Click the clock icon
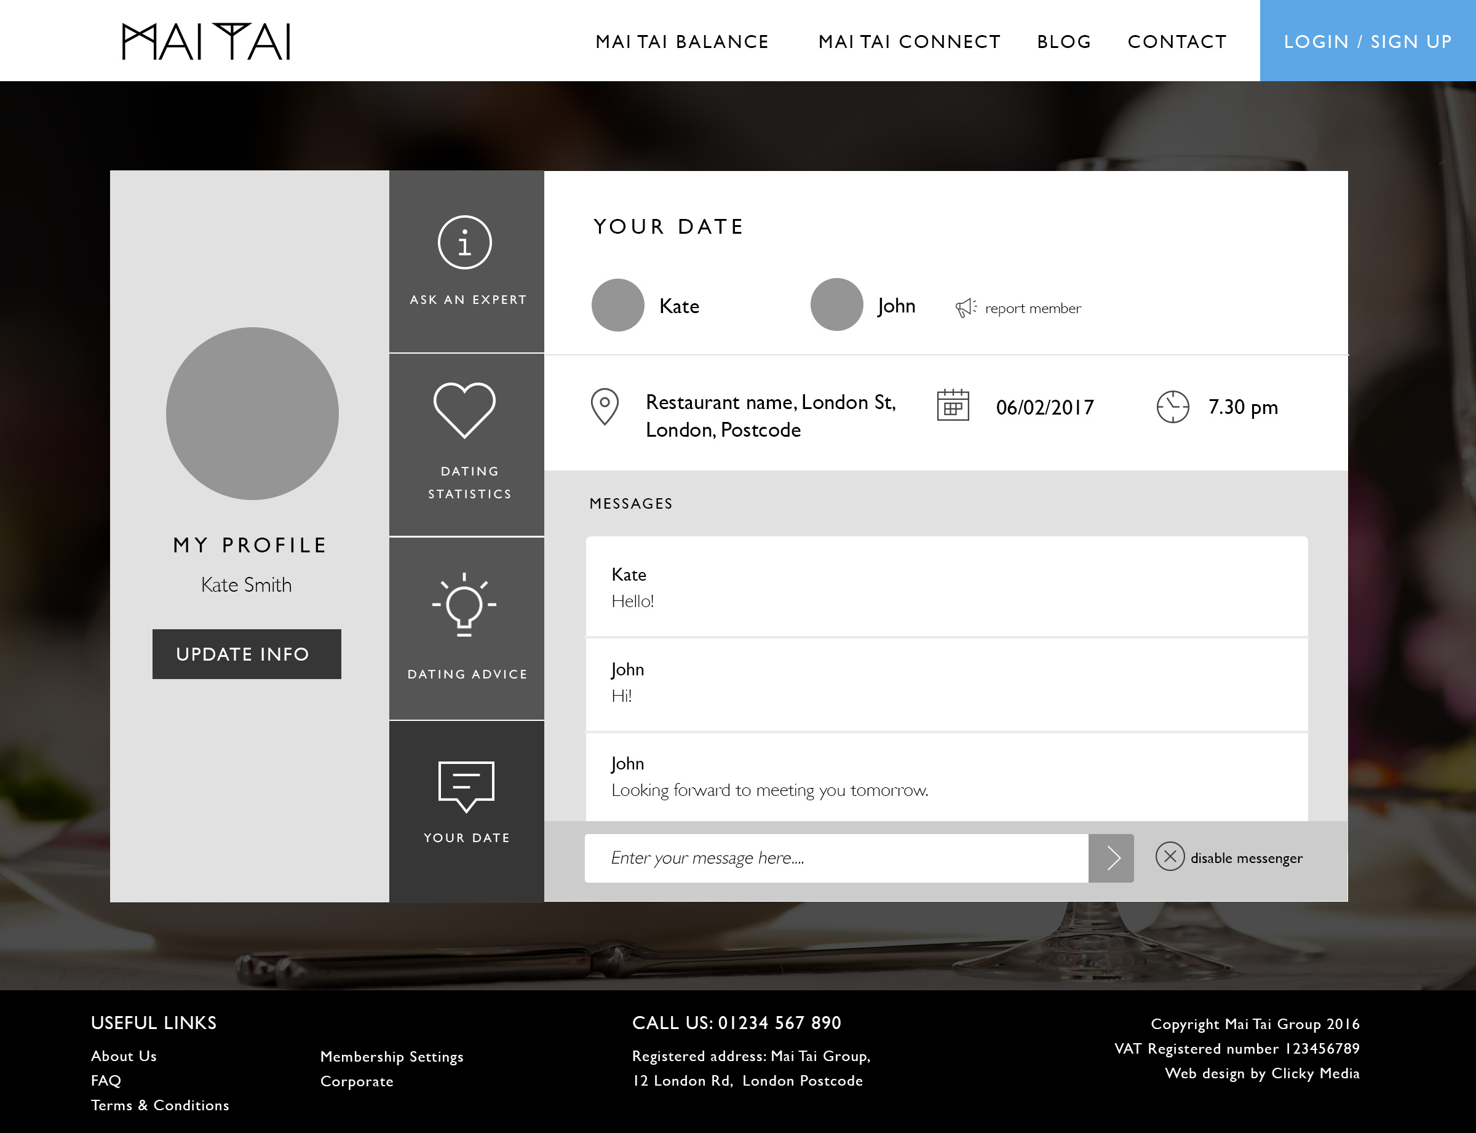 click(x=1173, y=407)
